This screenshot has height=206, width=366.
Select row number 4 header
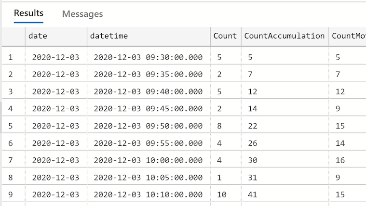pyautogui.click(x=14, y=109)
